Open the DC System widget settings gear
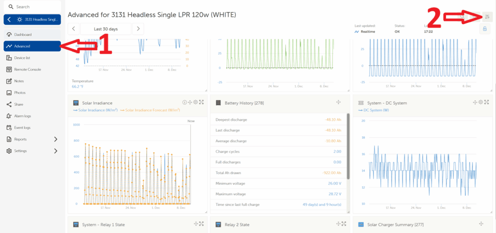 click(x=480, y=103)
